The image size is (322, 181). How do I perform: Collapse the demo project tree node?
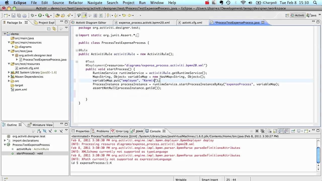coord(5,34)
